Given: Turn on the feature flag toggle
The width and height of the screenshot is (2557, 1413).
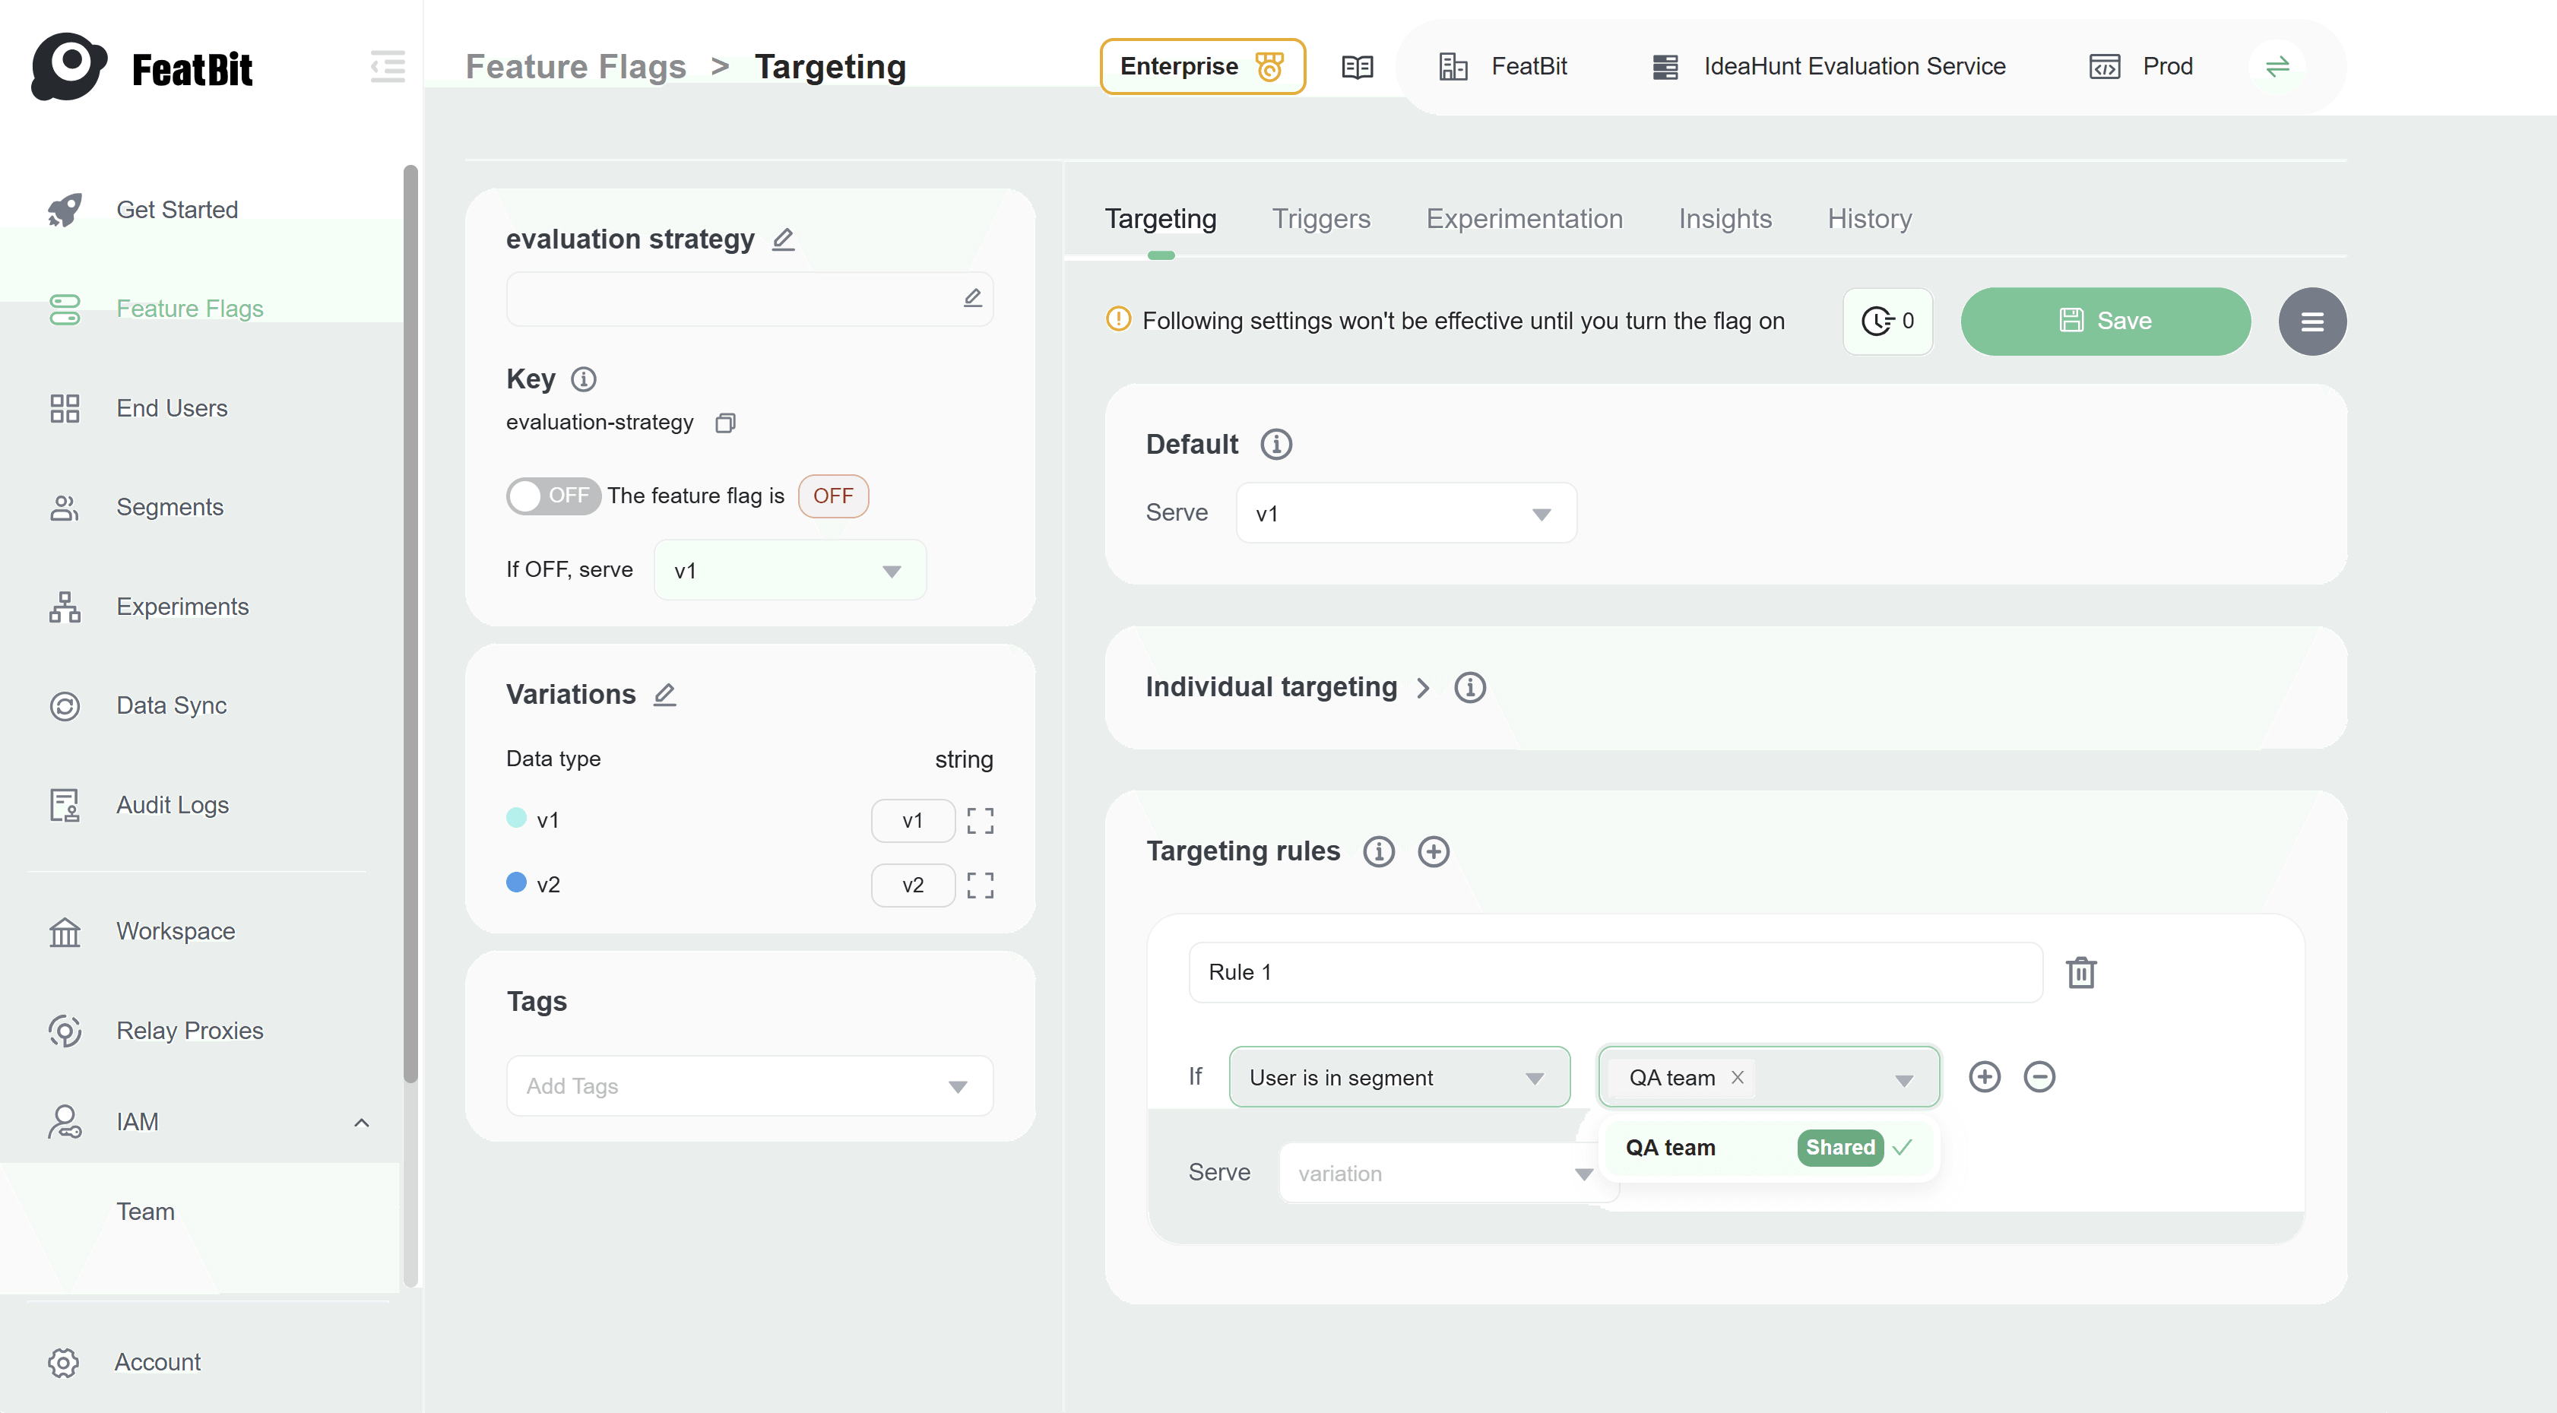Looking at the screenshot, I should pyautogui.click(x=553, y=495).
